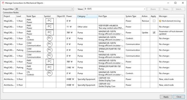Click Parking level in the 2 462 W row
The height and width of the screenshot is (100, 187).
[x=20, y=68]
